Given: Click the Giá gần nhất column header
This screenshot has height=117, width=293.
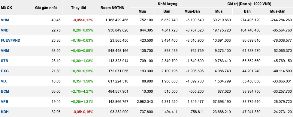Looking at the screenshot, I should pyautogui.click(x=46, y=8).
